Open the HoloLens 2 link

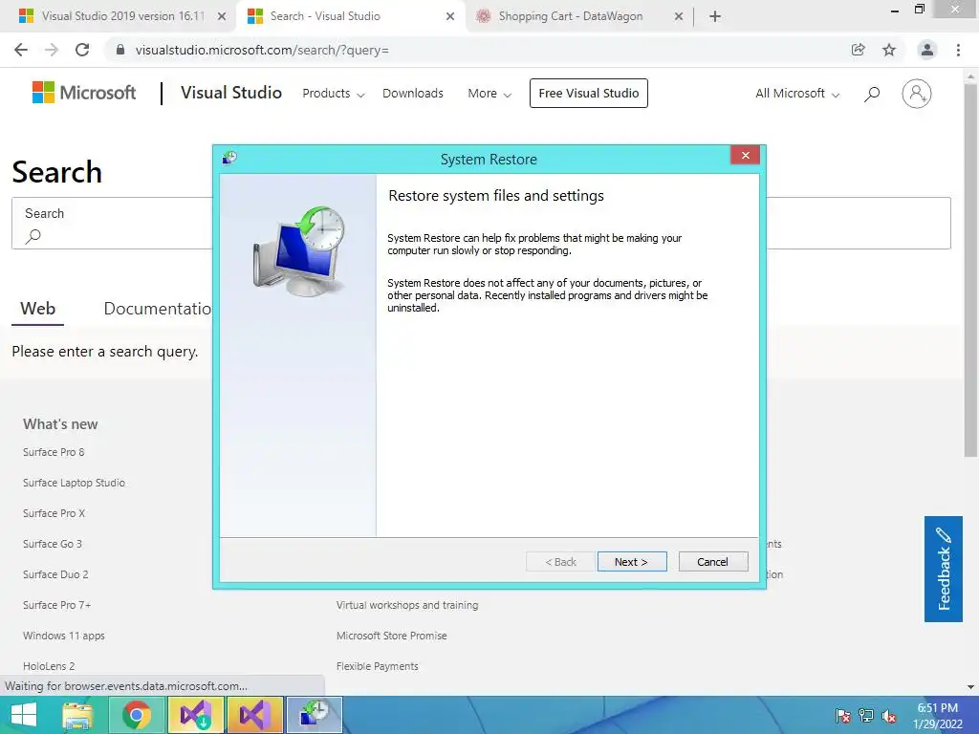click(49, 666)
